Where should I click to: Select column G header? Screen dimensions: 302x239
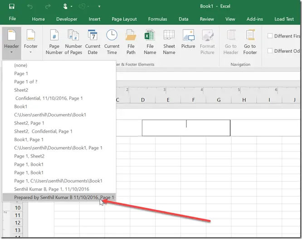pos(219,100)
